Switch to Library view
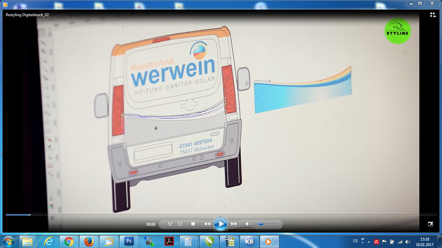The image size is (442, 248). coord(433,15)
